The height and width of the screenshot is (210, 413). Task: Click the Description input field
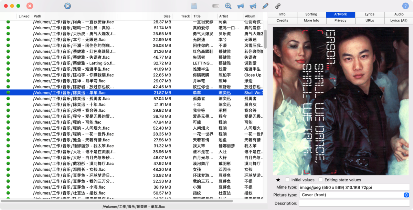click(x=354, y=203)
